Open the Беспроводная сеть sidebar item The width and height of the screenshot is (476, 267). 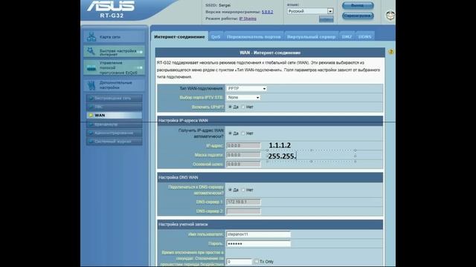click(114, 98)
